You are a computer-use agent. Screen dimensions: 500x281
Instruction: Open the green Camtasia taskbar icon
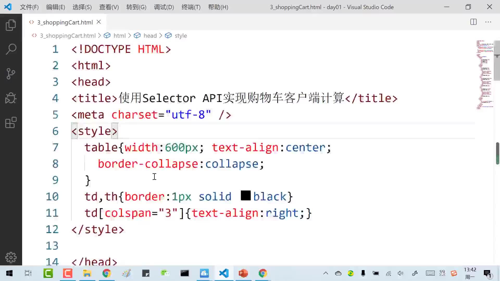[x=48, y=273]
